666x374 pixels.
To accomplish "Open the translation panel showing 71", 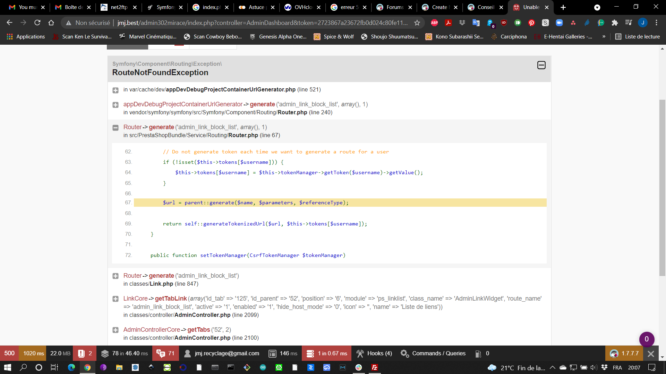I will (x=165, y=353).
